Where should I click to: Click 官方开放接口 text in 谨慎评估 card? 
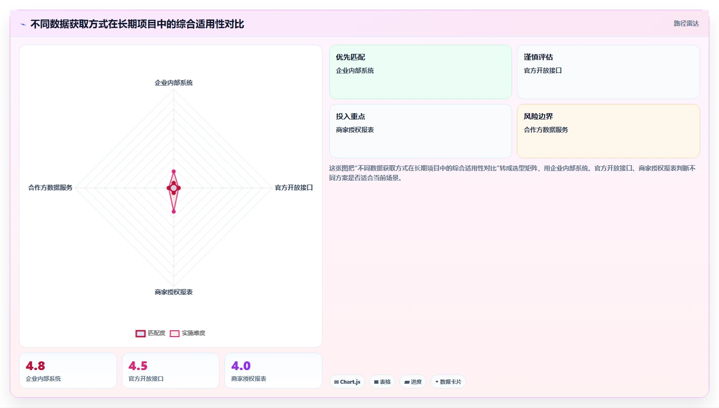(x=543, y=70)
